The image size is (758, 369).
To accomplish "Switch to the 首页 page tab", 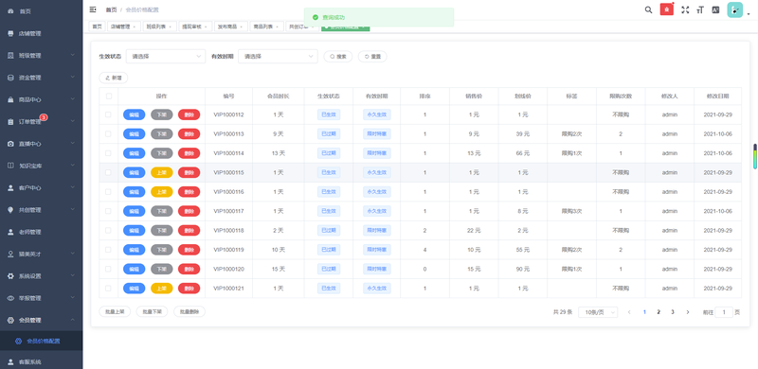I will pyautogui.click(x=98, y=26).
